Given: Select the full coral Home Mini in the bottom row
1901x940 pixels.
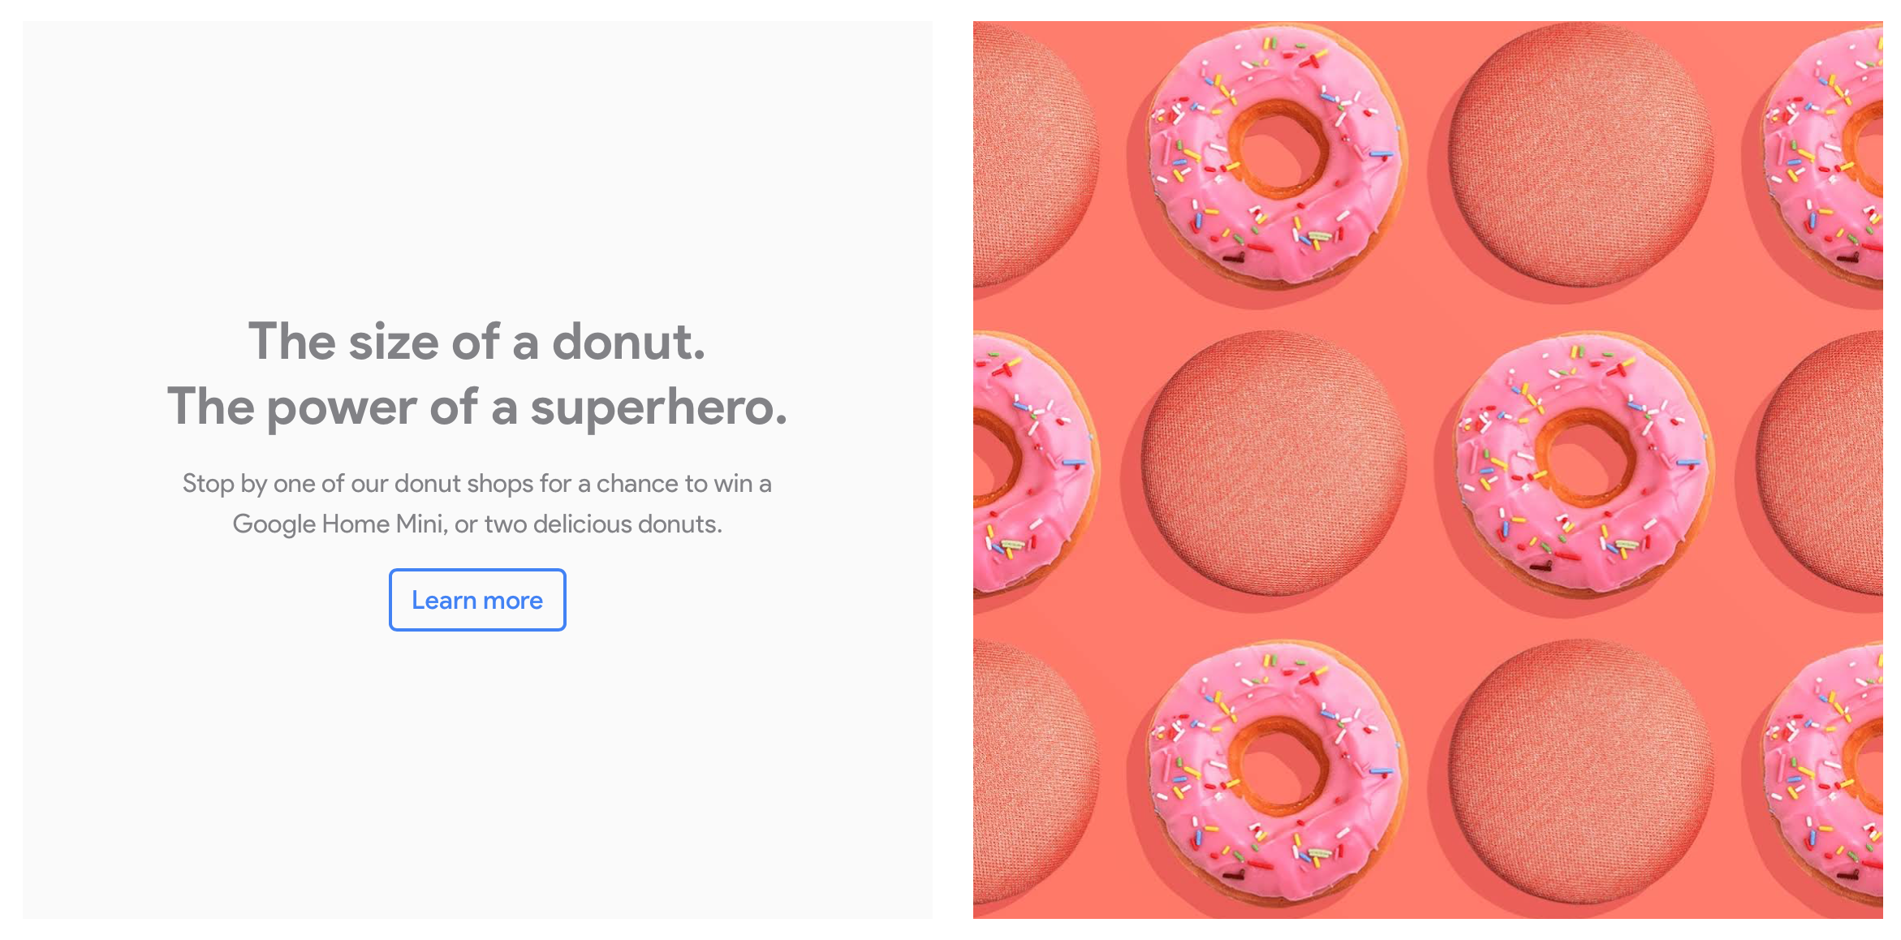Looking at the screenshot, I should pyautogui.click(x=1582, y=772).
